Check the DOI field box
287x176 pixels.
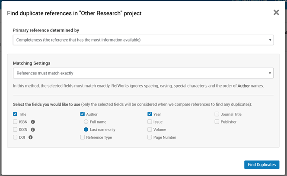click(x=16, y=137)
